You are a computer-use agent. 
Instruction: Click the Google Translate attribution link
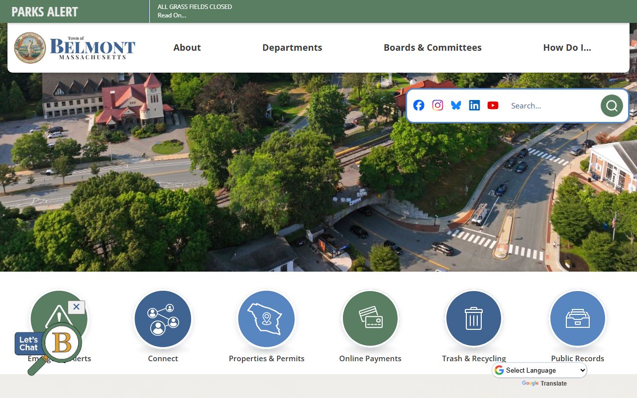544,384
